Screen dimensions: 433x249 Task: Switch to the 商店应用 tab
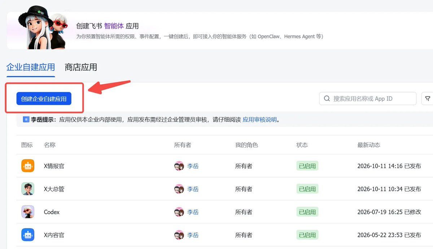coord(81,67)
